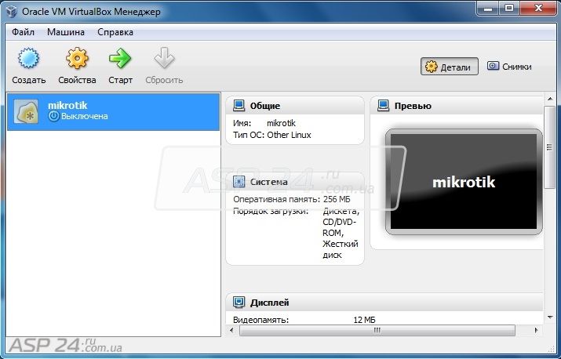Click the Дисплей section monitor icon
Viewport: 561px width, 359px height.
[x=239, y=302]
